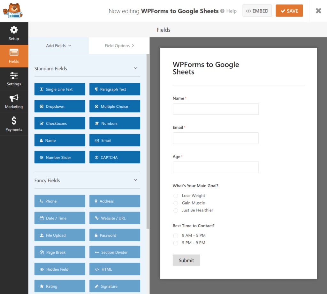Save the form
The height and width of the screenshot is (294, 327).
pos(289,11)
